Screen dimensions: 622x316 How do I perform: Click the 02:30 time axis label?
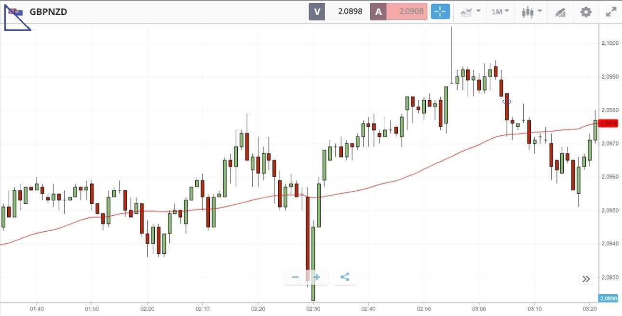point(313,308)
